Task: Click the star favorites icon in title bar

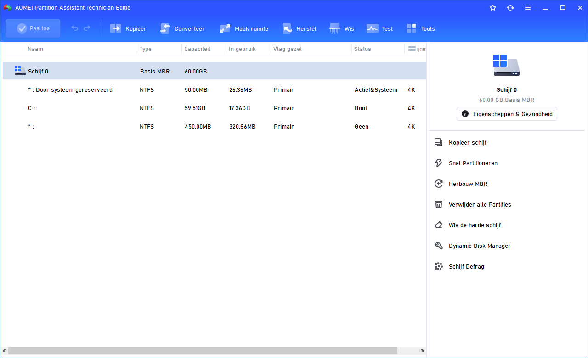Action: click(493, 8)
